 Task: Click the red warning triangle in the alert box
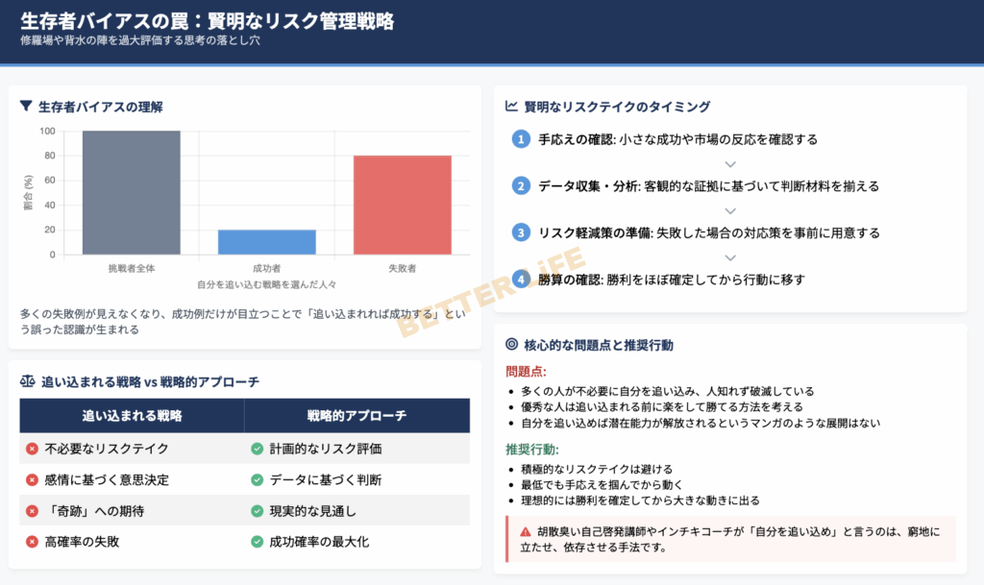pos(526,531)
